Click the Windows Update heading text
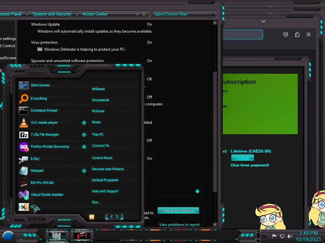Image resolution: width=325 pixels, height=243 pixels. coord(45,24)
